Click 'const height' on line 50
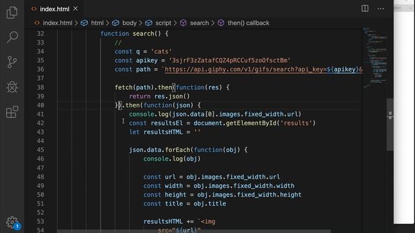The height and width of the screenshot is (233, 415). [x=165, y=195]
